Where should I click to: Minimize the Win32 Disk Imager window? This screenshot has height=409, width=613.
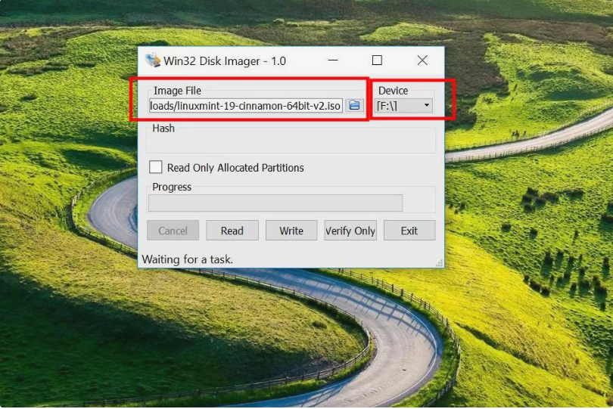pyautogui.click(x=333, y=60)
